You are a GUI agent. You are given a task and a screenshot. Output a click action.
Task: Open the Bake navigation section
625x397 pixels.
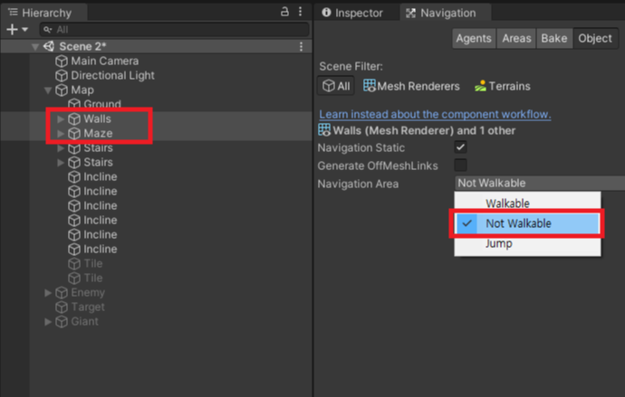(554, 38)
